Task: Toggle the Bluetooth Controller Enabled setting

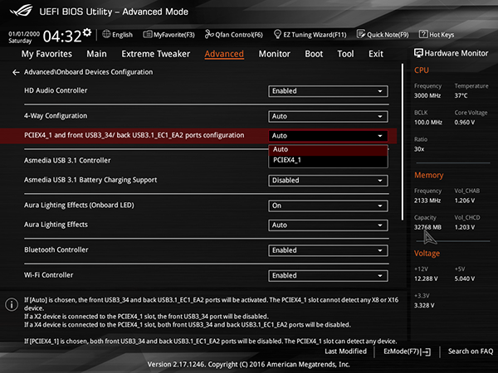Action: click(x=328, y=250)
